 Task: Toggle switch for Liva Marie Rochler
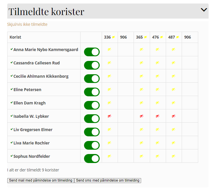point(92,145)
